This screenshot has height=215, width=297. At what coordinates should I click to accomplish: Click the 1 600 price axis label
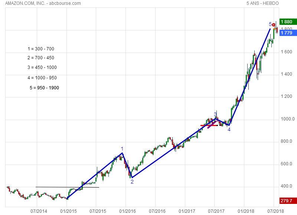[x=286, y=52]
